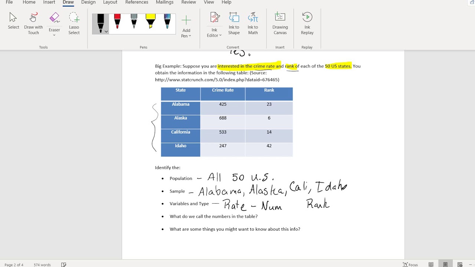The width and height of the screenshot is (475, 267).
Task: Click the statcrunch source URL text
Action: pos(217,80)
